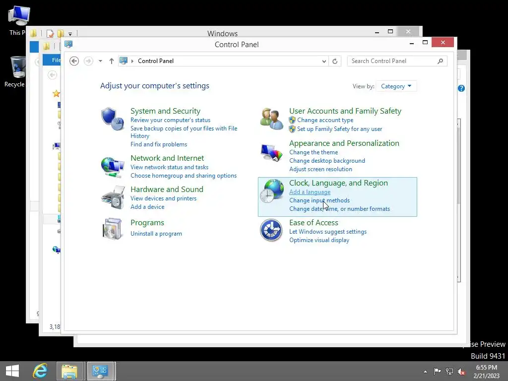
Task: Open Let Windows suggest settings
Action: [x=328, y=232]
